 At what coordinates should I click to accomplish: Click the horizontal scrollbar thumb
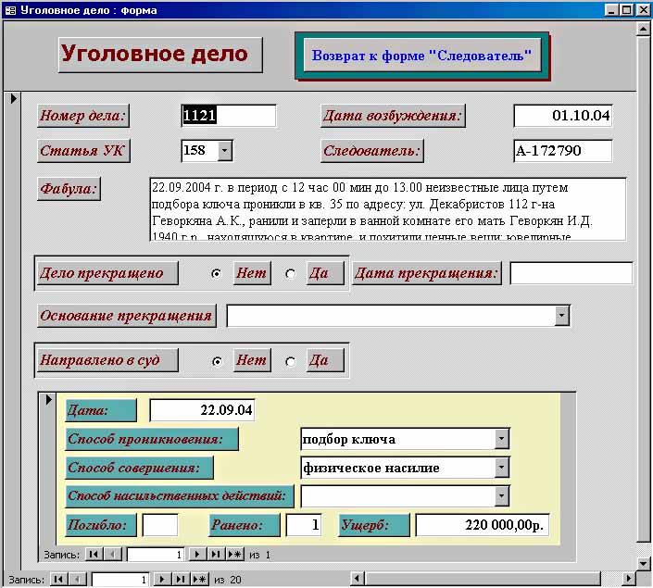(483, 579)
